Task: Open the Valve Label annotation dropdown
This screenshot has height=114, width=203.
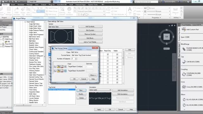Action: click(100, 90)
